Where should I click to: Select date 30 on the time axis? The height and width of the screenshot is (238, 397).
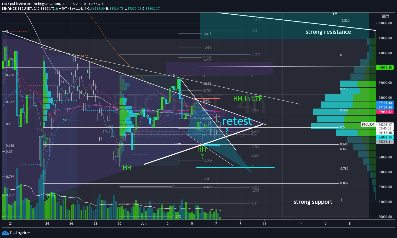[x=120, y=223]
